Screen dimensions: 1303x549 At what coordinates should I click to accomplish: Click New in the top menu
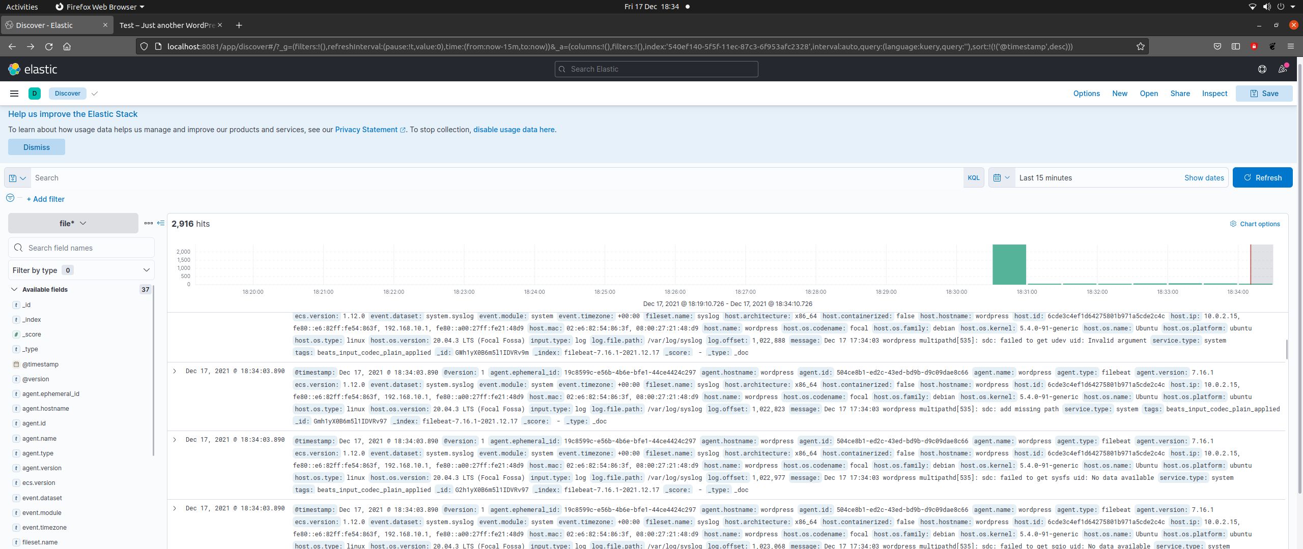tap(1119, 94)
